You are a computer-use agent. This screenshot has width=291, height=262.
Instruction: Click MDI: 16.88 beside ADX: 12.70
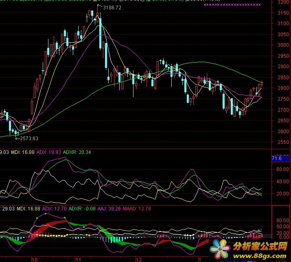click(28, 209)
